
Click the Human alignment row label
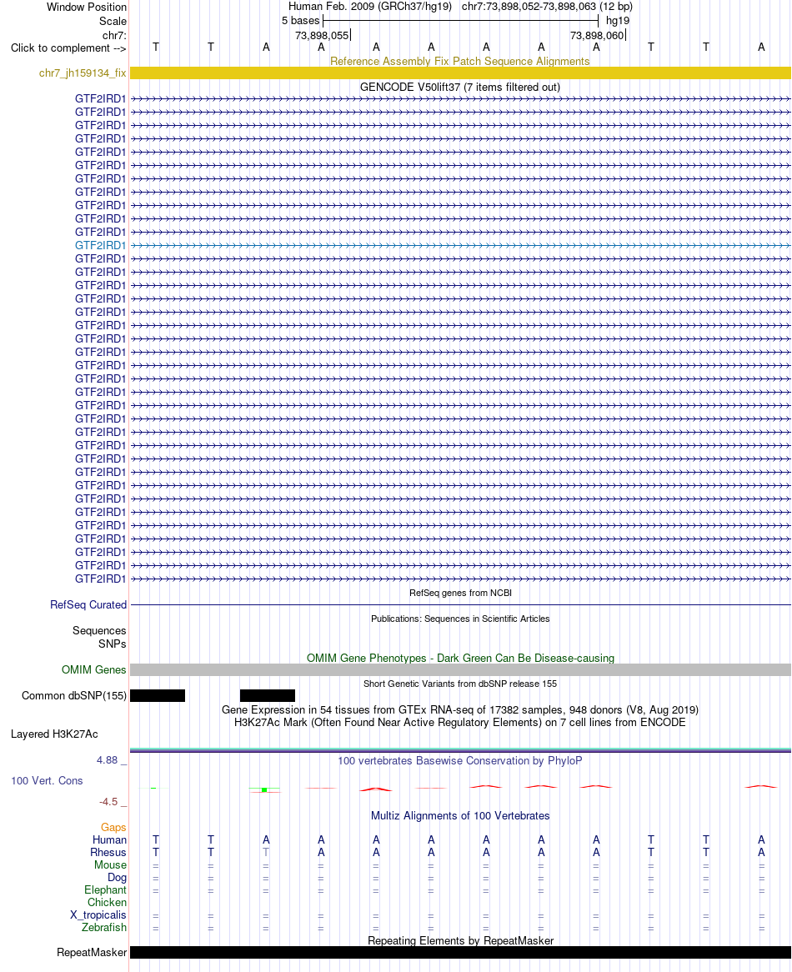tap(109, 840)
